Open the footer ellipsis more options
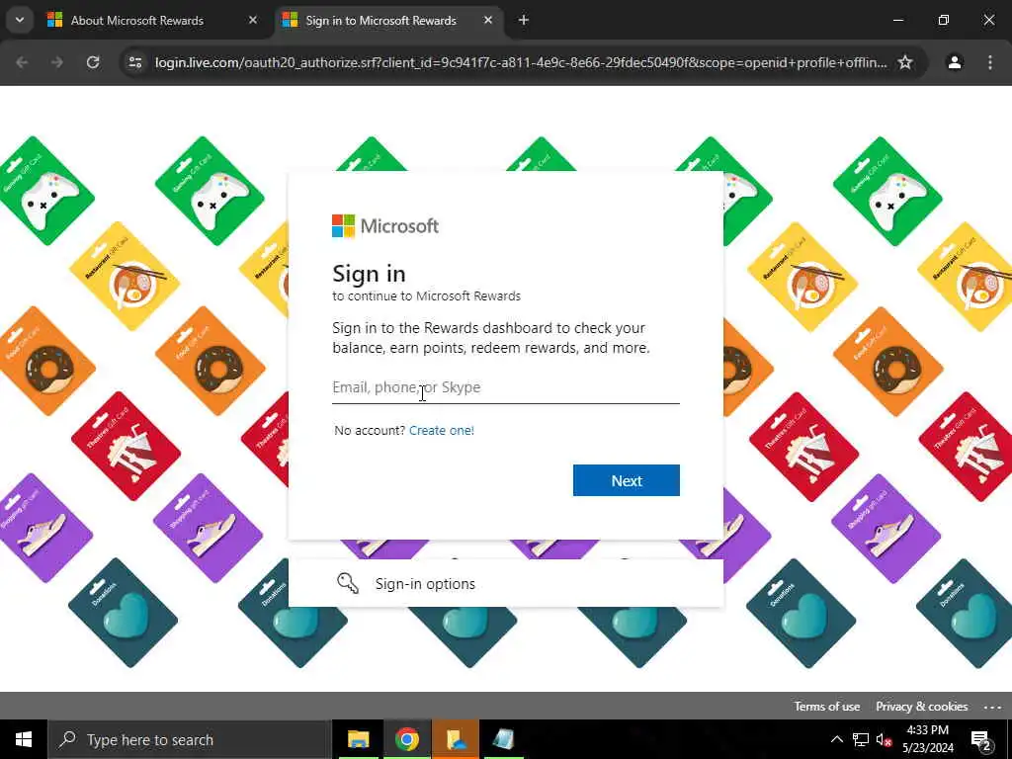This screenshot has width=1012, height=759. [x=992, y=707]
